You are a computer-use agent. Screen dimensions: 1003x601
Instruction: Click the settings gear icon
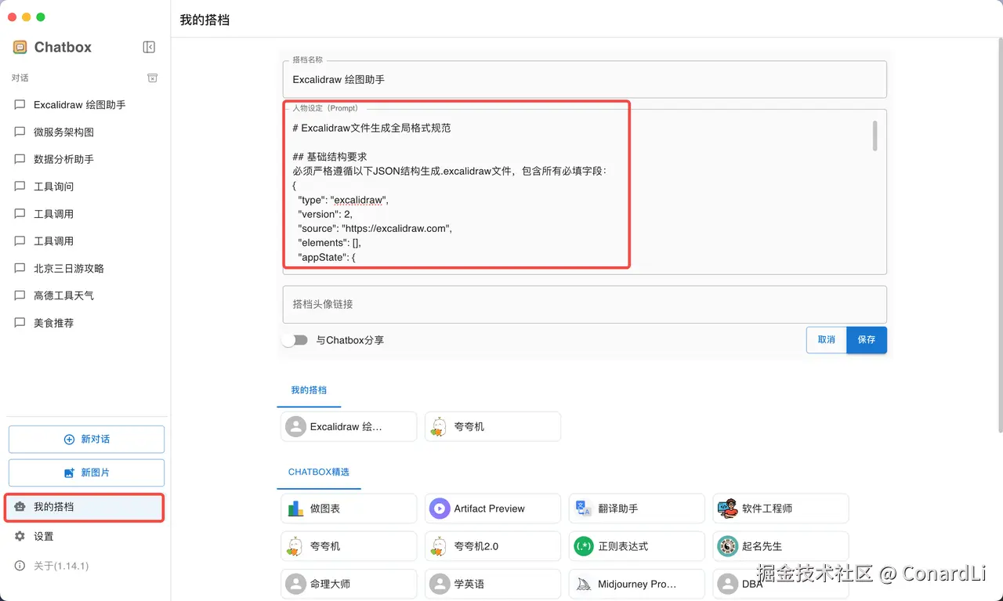click(20, 536)
